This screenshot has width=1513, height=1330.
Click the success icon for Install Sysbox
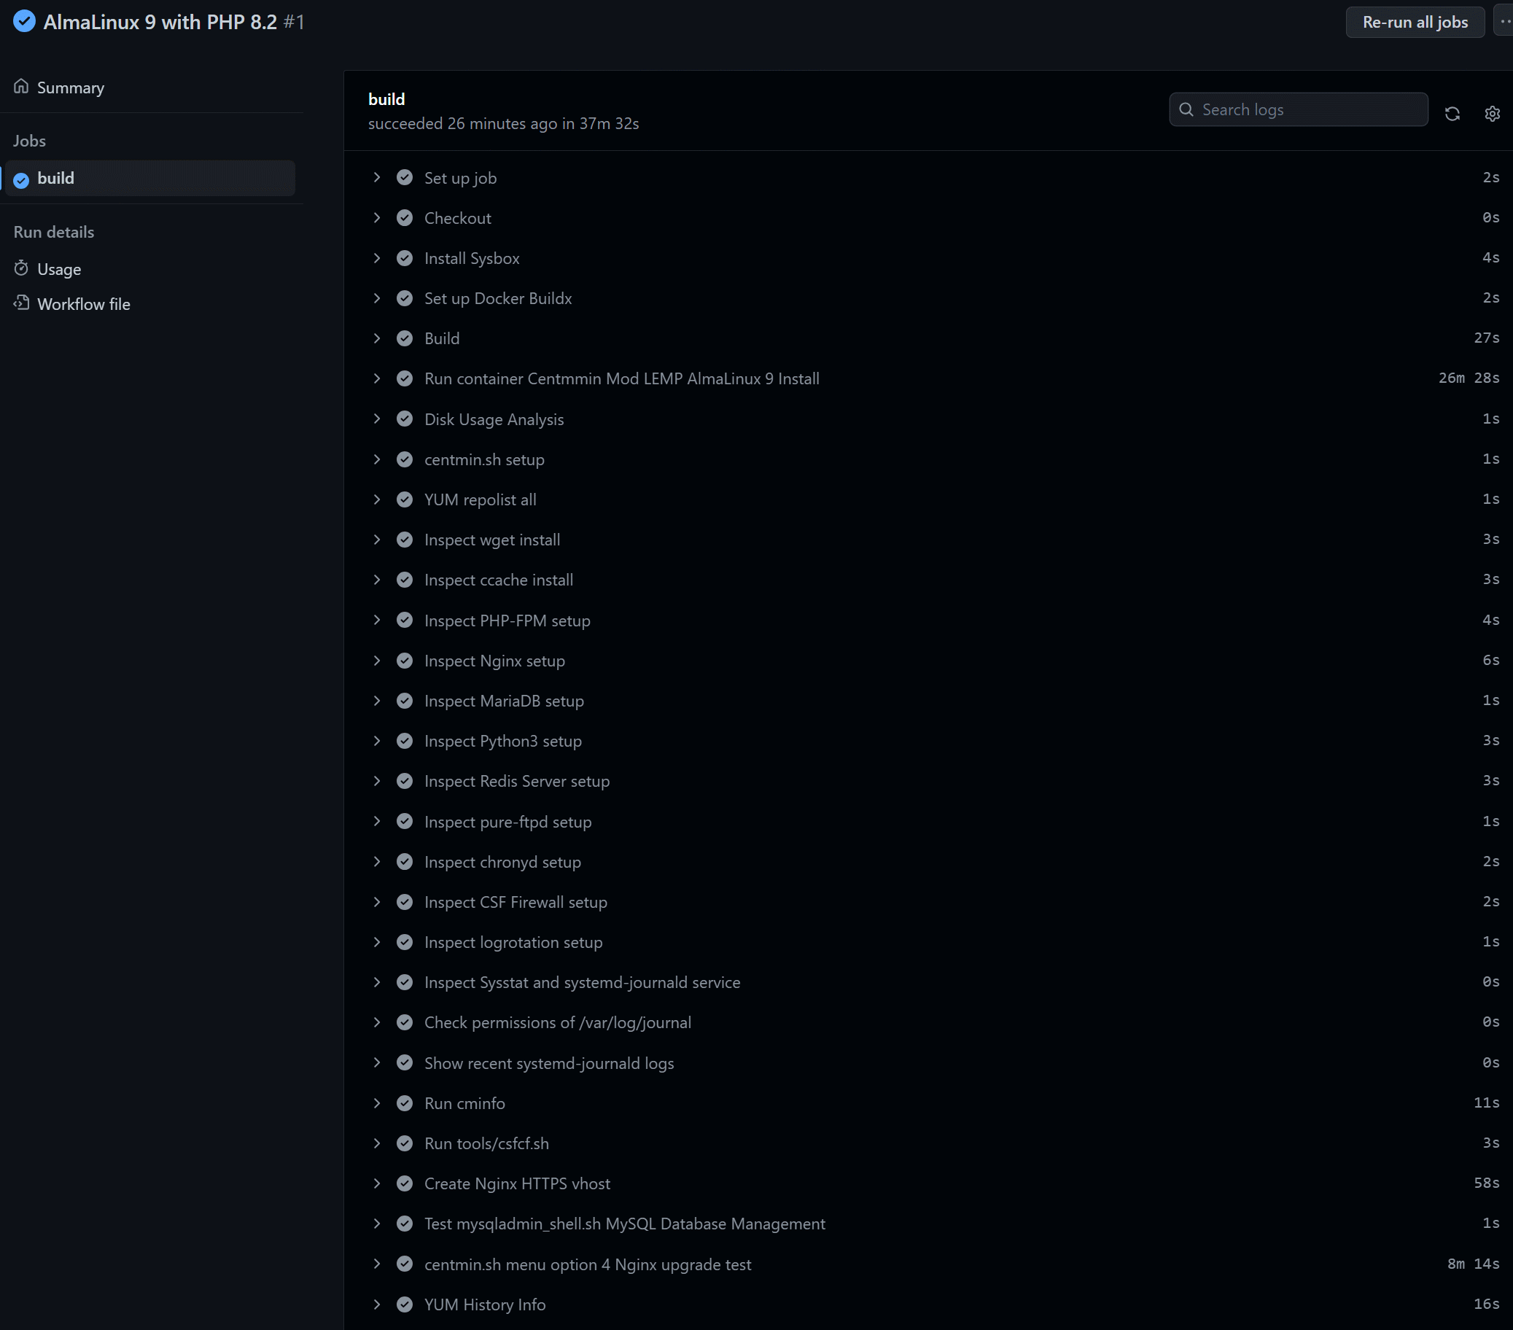pos(404,257)
